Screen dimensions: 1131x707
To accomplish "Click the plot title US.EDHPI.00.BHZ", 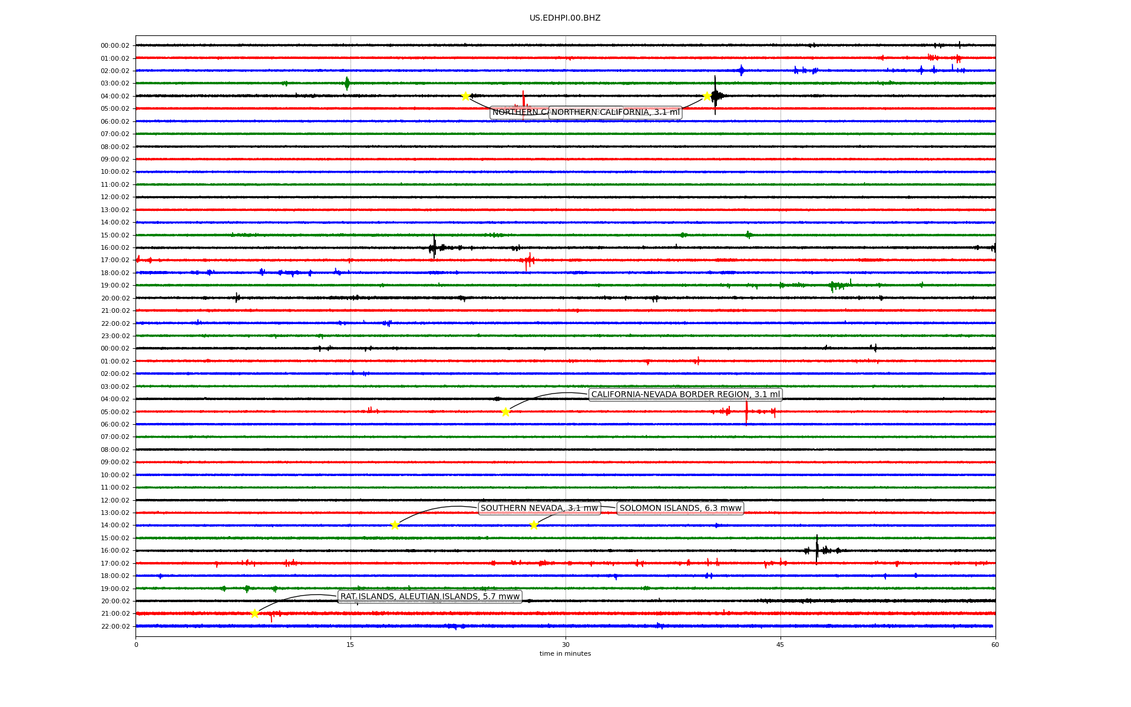I will tap(565, 18).
